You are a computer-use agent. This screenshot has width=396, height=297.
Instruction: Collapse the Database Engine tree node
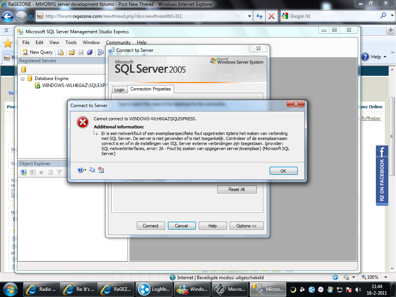coord(23,79)
